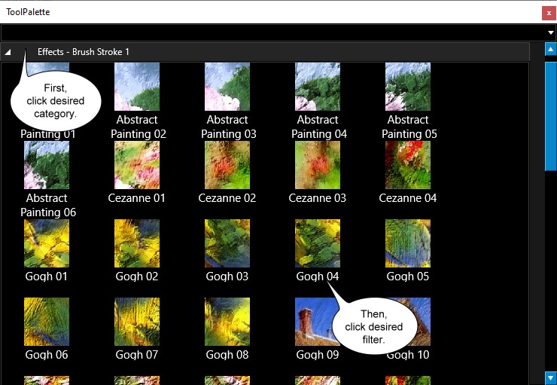Image resolution: width=557 pixels, height=385 pixels.
Task: Pick the Gogh 02 filter thumbnail
Action: [x=137, y=243]
